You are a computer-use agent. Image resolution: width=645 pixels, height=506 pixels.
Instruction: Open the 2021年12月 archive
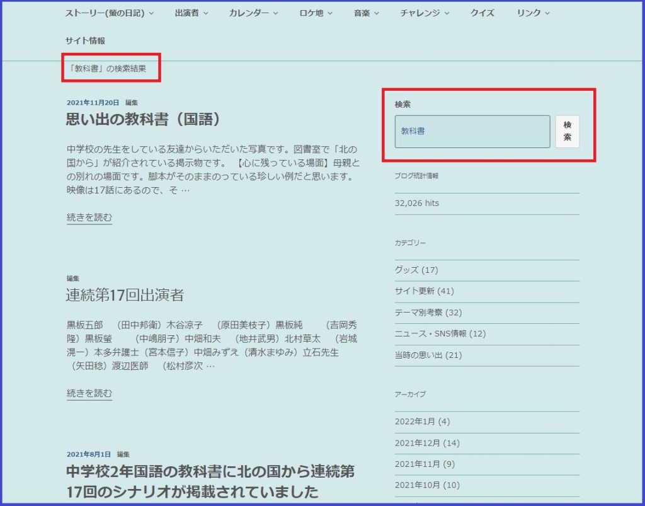coord(418,443)
